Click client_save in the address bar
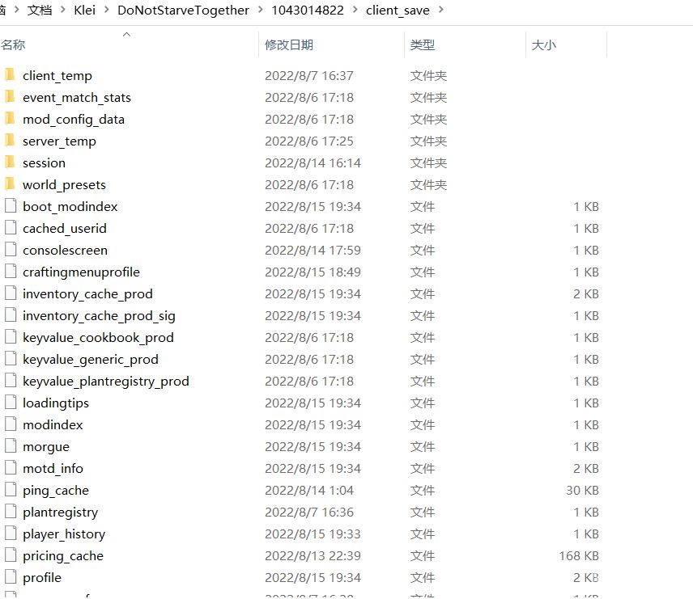The image size is (693, 599). coord(398,11)
